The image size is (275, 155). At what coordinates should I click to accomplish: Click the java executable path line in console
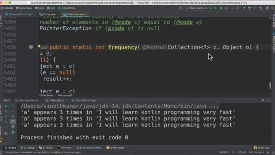(x=120, y=106)
